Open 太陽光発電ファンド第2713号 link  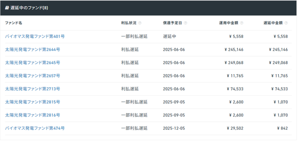pos(33,89)
